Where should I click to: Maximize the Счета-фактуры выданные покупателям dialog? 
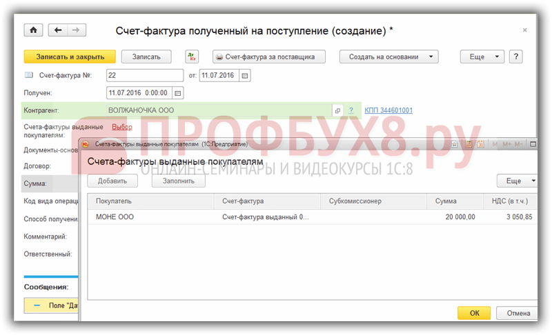[x=533, y=144]
